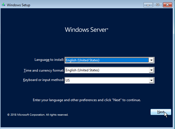Screen dimensions: 175x129
Task: Expand the Keyboard or input method arrow
Action: [x=152, y=80]
